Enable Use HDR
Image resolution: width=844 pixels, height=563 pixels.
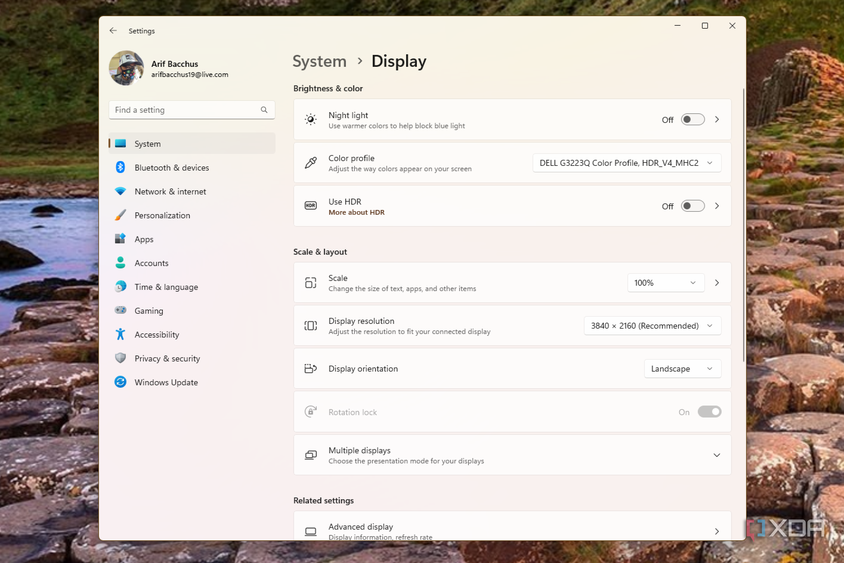click(692, 205)
